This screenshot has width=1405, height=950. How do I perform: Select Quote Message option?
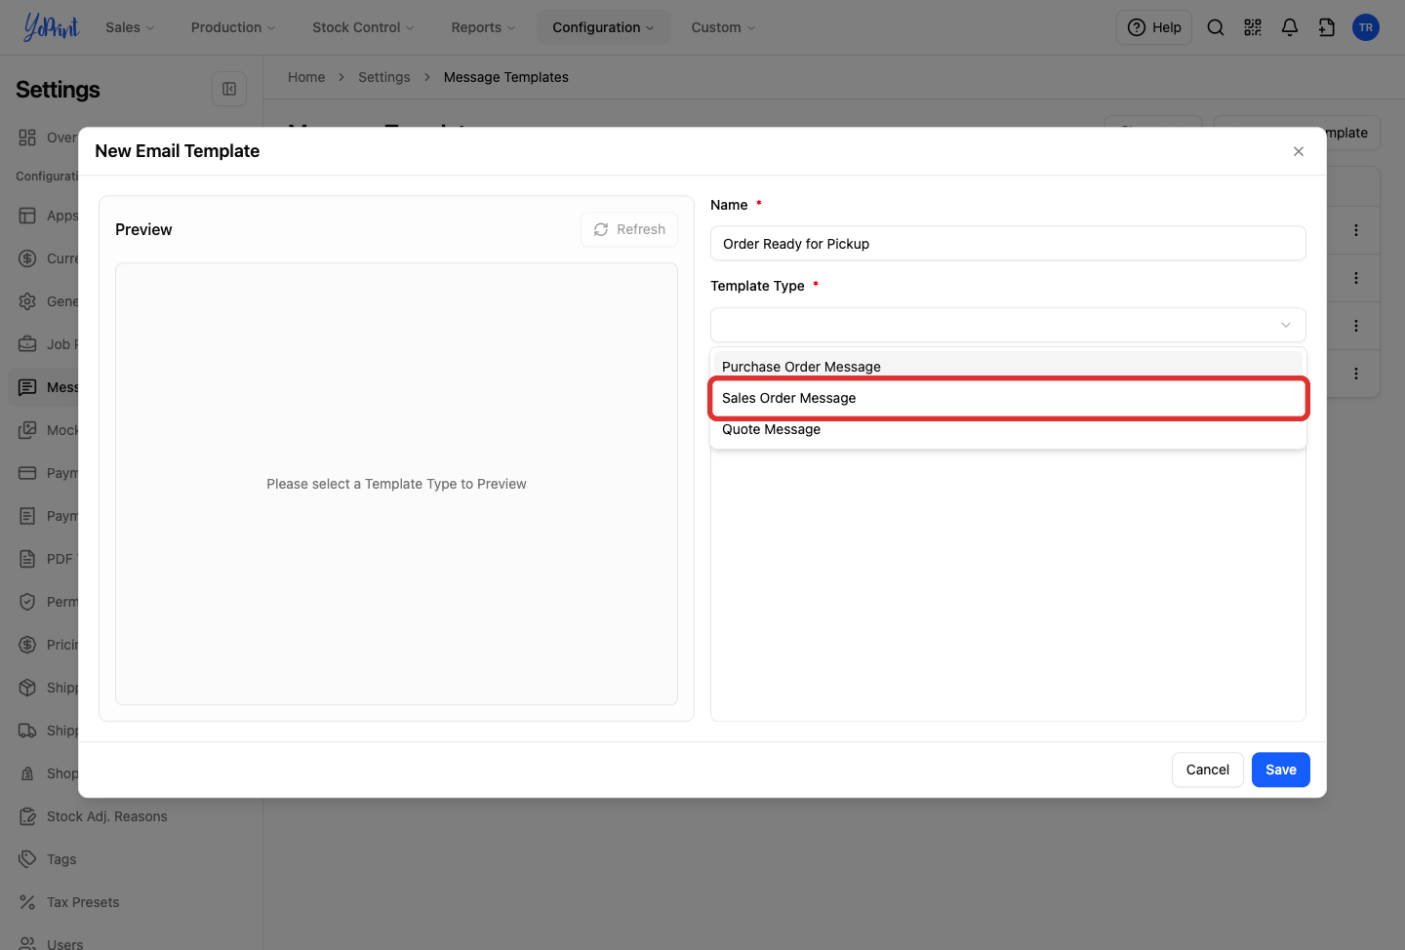(x=1008, y=429)
